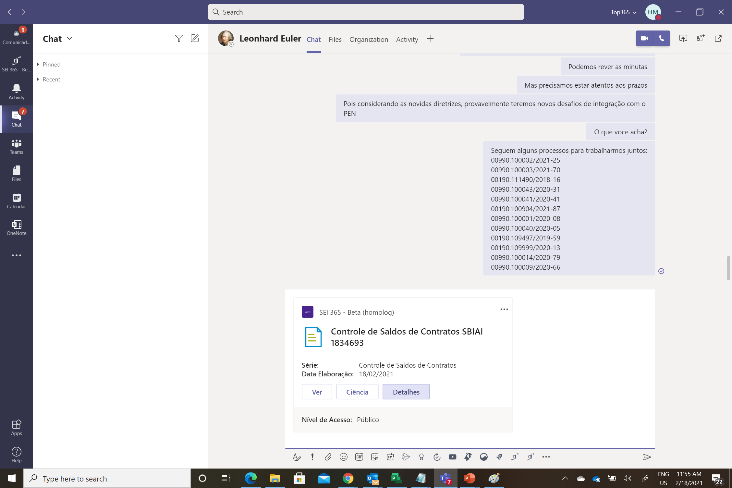Open the Top365 organization dropdown
This screenshot has width=732, height=488.
[623, 12]
